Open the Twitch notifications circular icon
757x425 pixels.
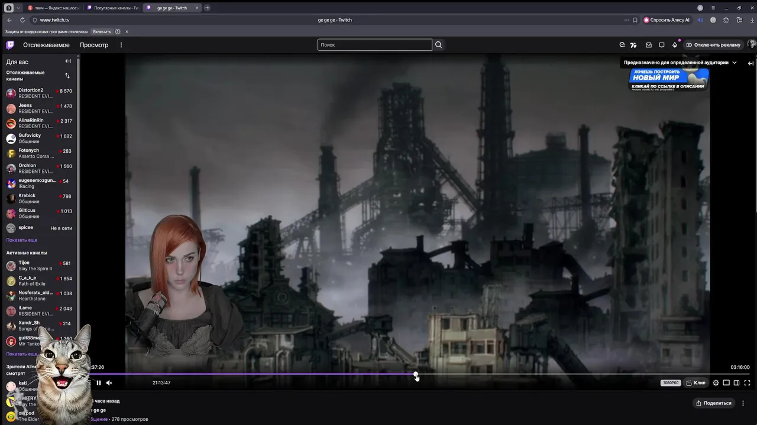pyautogui.click(x=622, y=45)
